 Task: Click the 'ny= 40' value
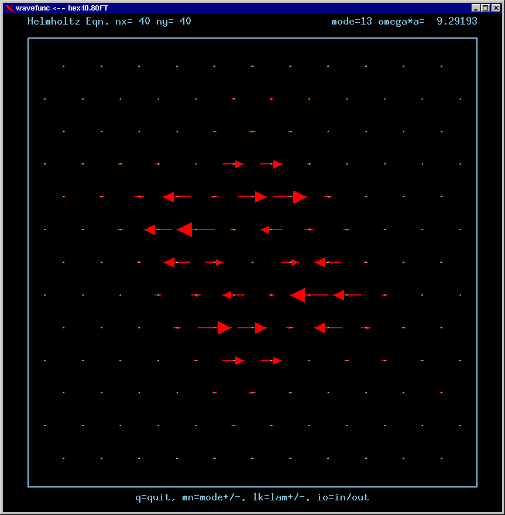(174, 22)
